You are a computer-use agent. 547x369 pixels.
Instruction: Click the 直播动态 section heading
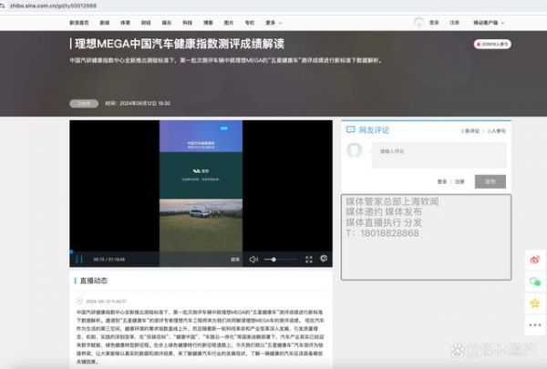pos(94,281)
